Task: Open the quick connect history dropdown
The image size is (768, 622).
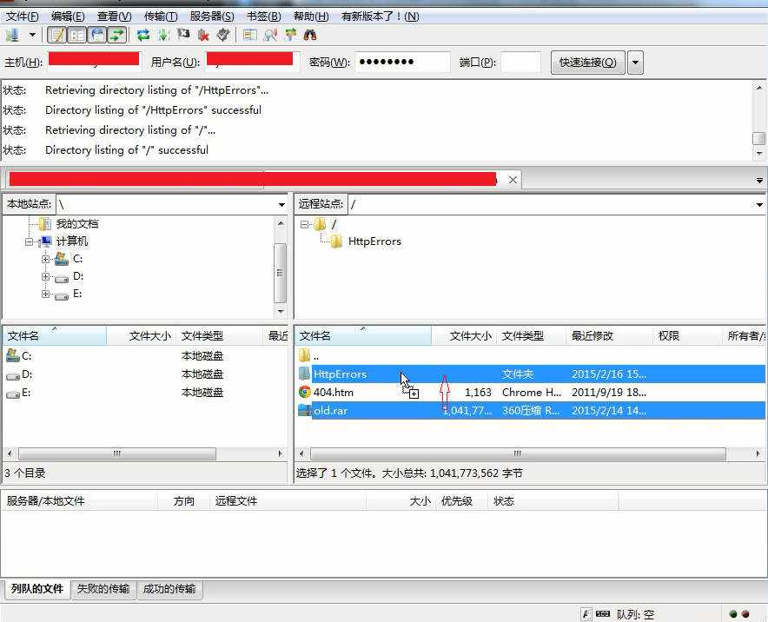Action: 636,63
